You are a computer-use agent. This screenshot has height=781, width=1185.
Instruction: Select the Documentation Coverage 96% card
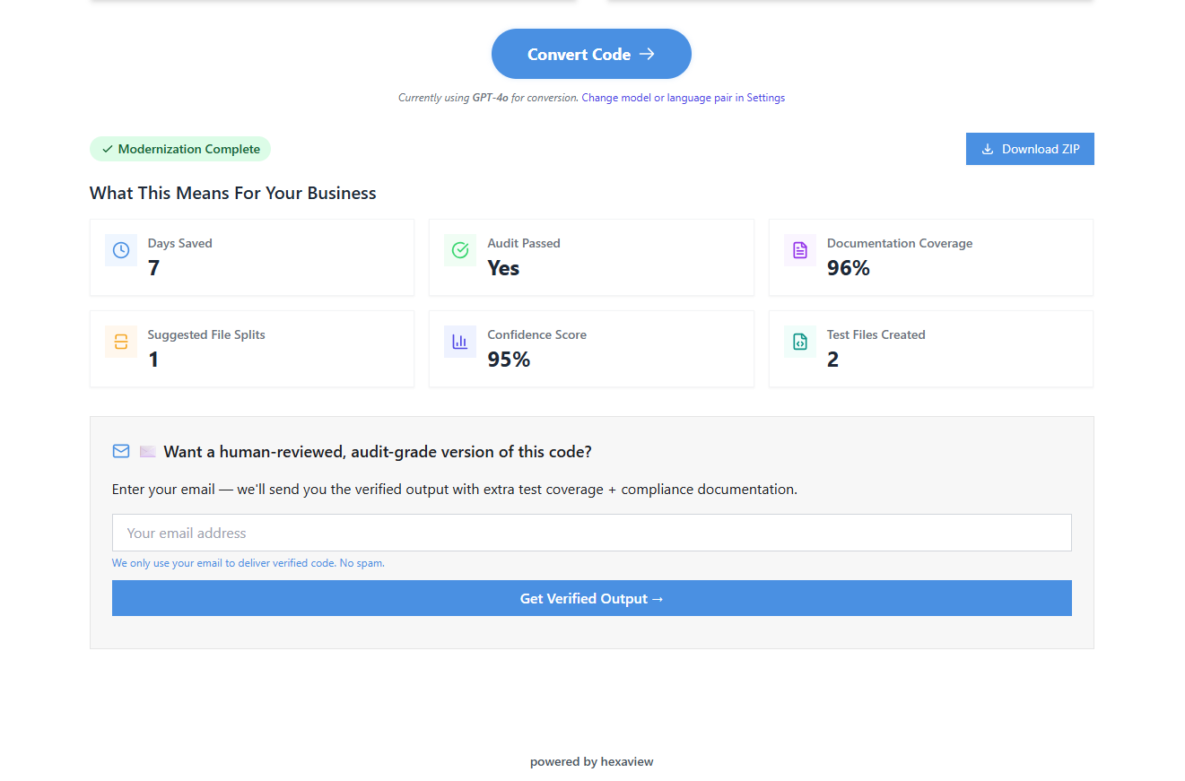click(930, 257)
